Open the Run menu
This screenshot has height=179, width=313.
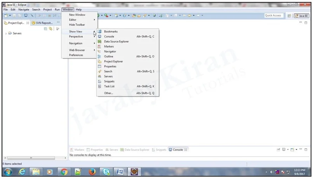[57, 10]
